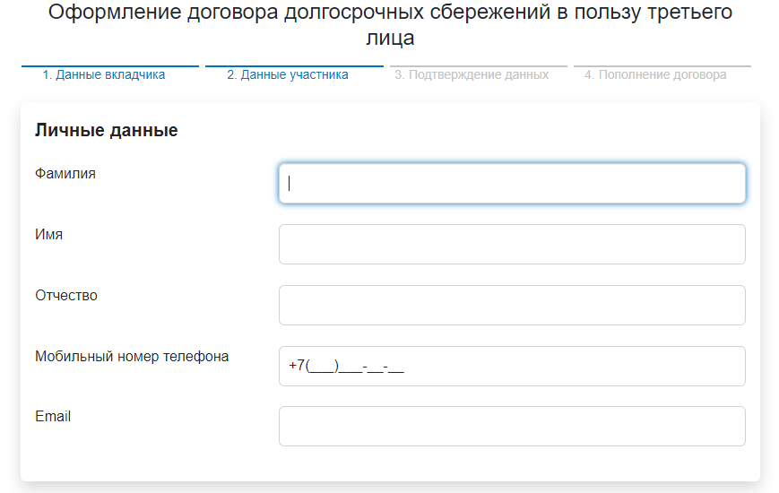Click the Имя label text

[48, 235]
